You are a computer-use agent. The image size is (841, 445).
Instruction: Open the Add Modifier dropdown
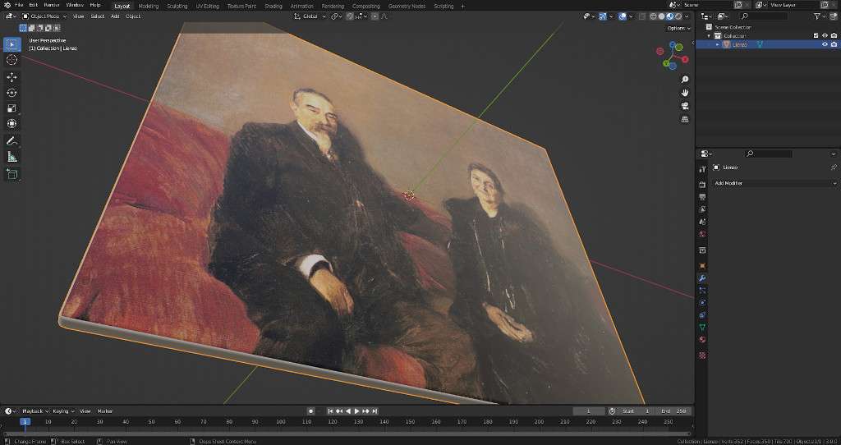775,183
